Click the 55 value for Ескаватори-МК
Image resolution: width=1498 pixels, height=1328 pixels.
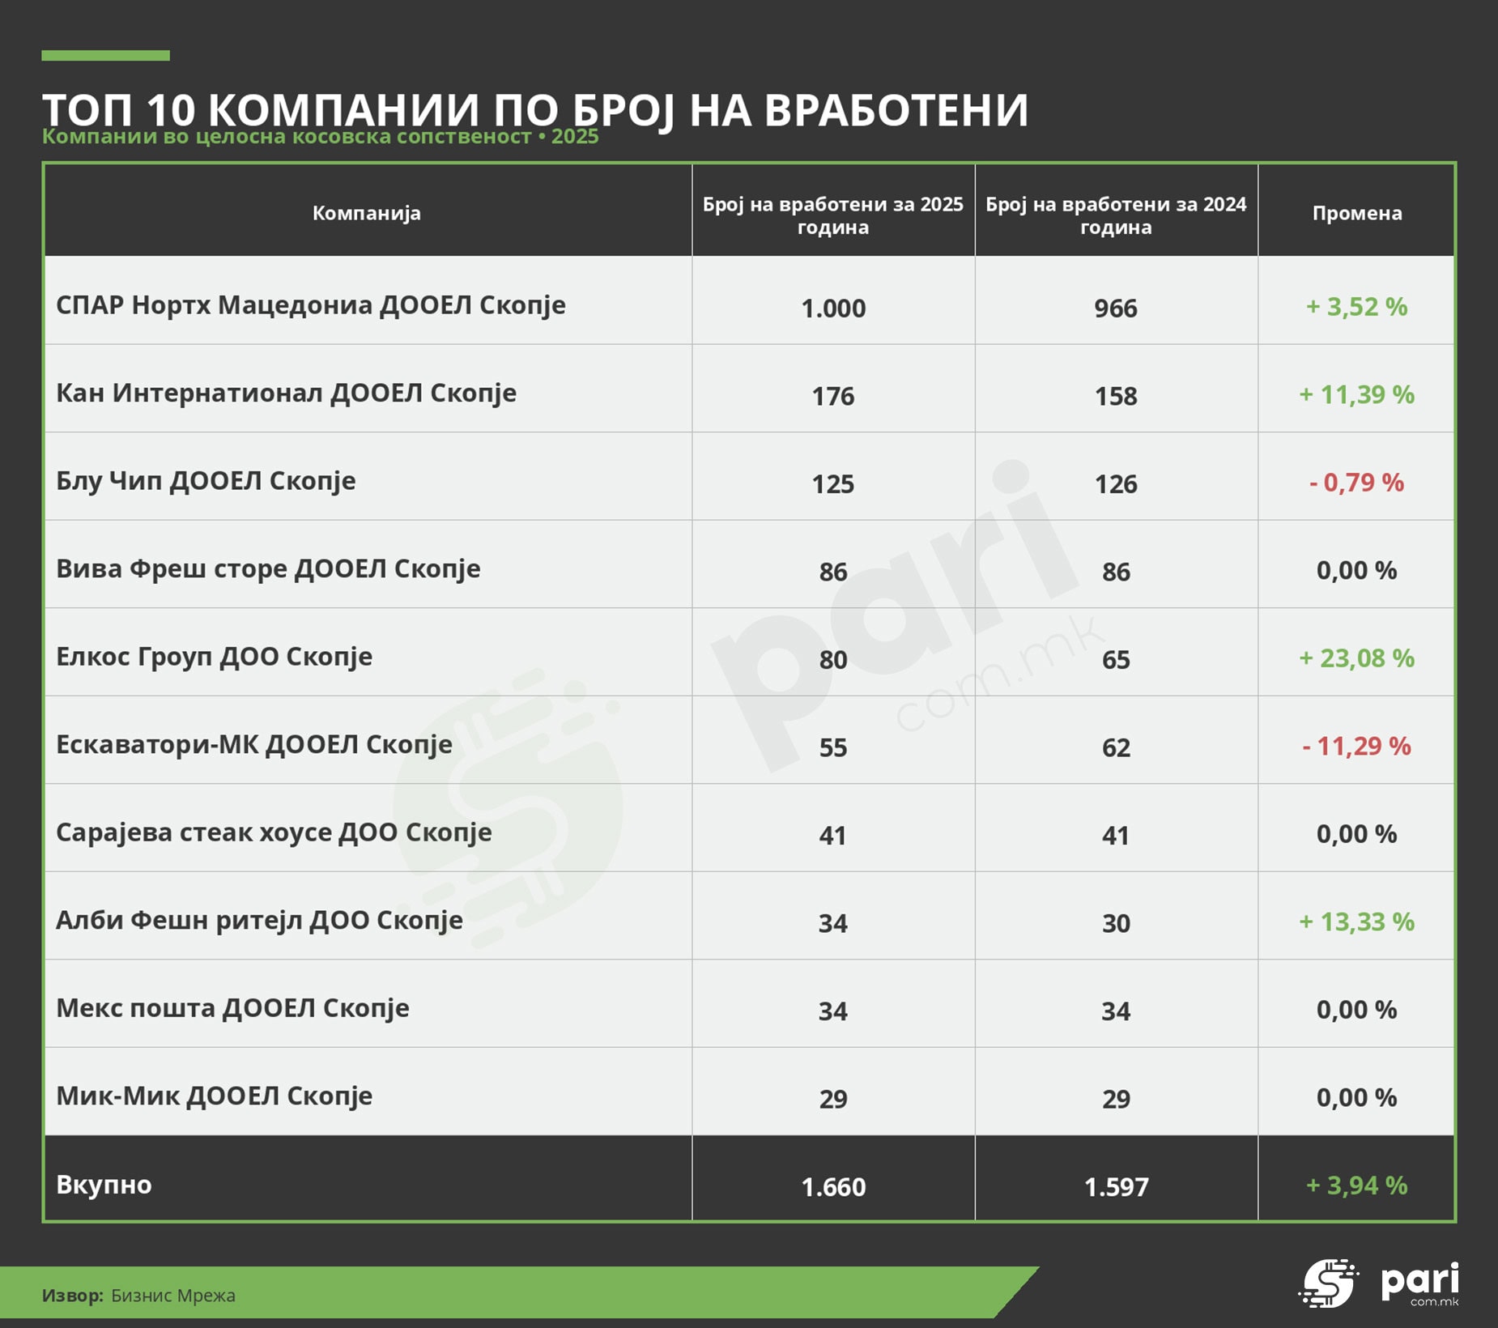click(x=833, y=747)
